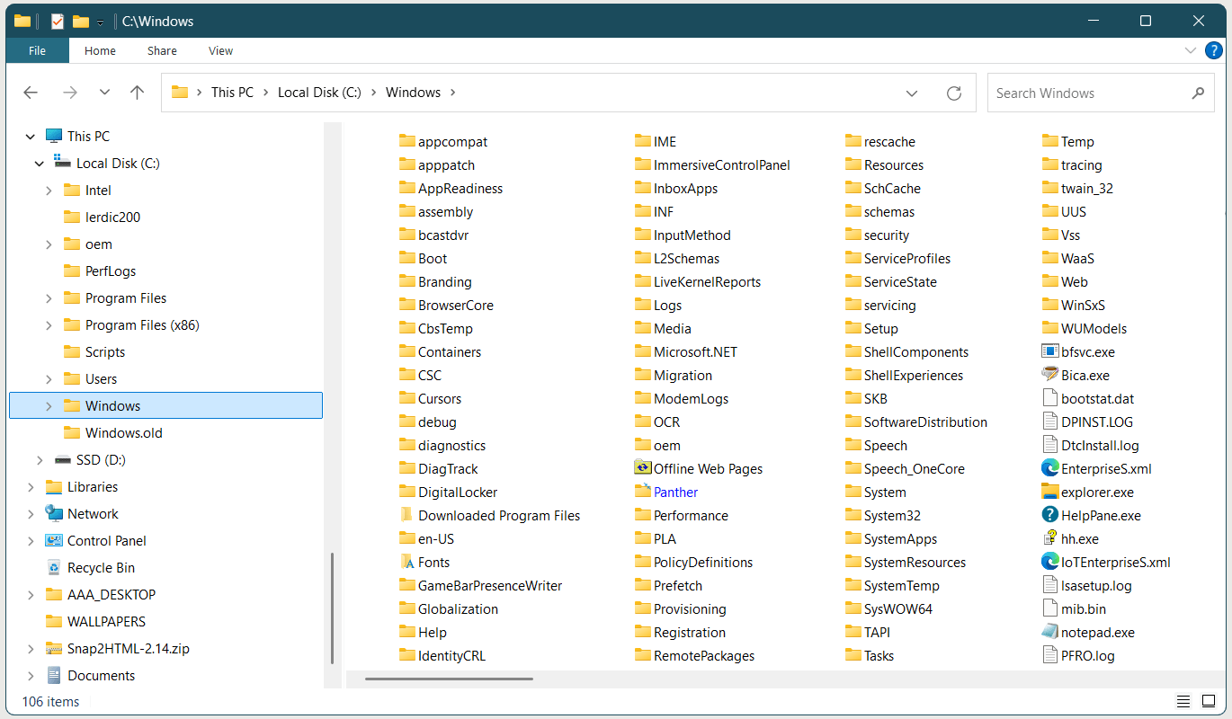Click the notepad.exe file icon
This screenshot has width=1232, height=719.
[x=1049, y=632]
